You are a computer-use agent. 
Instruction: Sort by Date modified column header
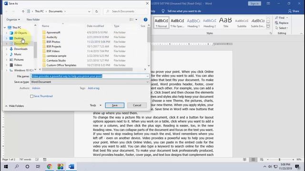point(95,26)
